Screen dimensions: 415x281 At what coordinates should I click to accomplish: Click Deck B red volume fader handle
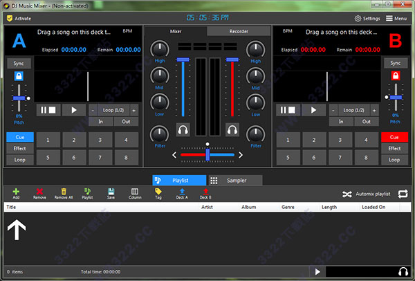tap(232, 60)
